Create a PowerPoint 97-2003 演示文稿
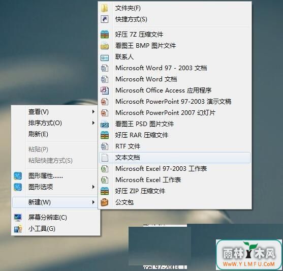The width and height of the screenshot is (283, 271). (175, 102)
